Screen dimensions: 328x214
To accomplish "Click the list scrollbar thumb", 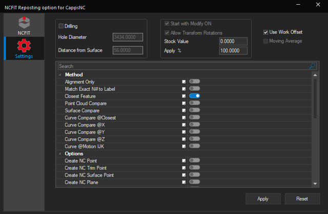I will point(315,98).
